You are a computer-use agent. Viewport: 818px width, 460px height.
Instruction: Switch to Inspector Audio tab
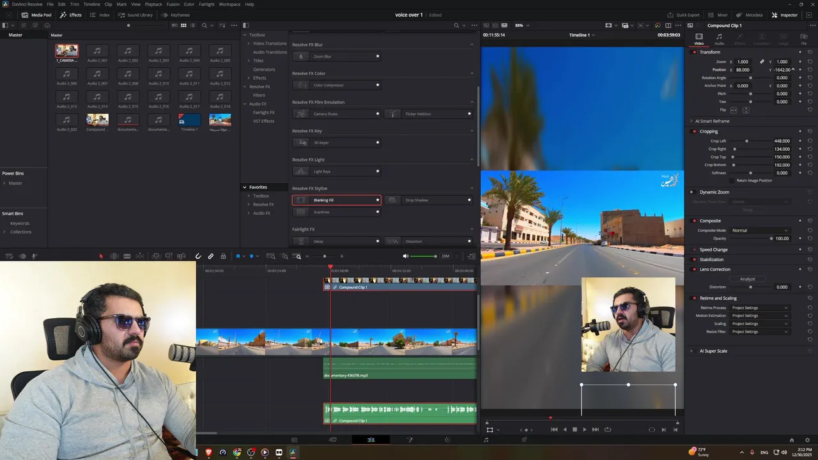tap(719, 40)
